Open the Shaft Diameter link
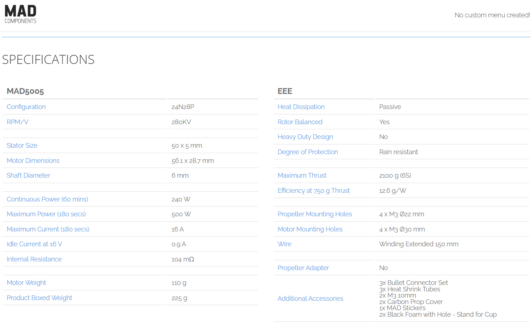Image resolution: width=531 pixels, height=325 pixels. 29,175
